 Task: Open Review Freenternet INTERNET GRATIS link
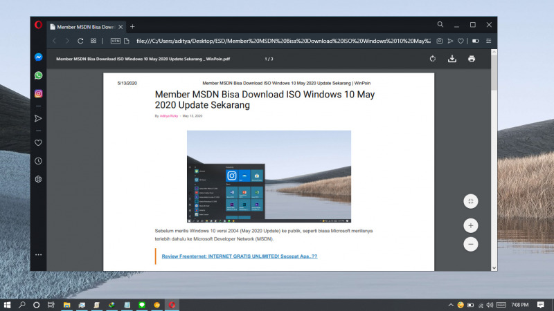click(240, 256)
